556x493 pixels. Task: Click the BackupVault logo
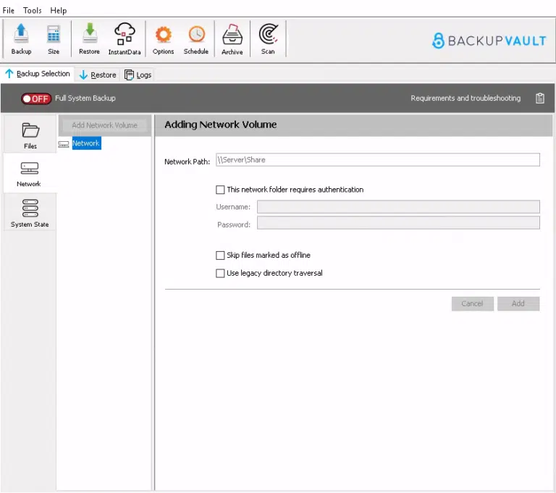489,41
